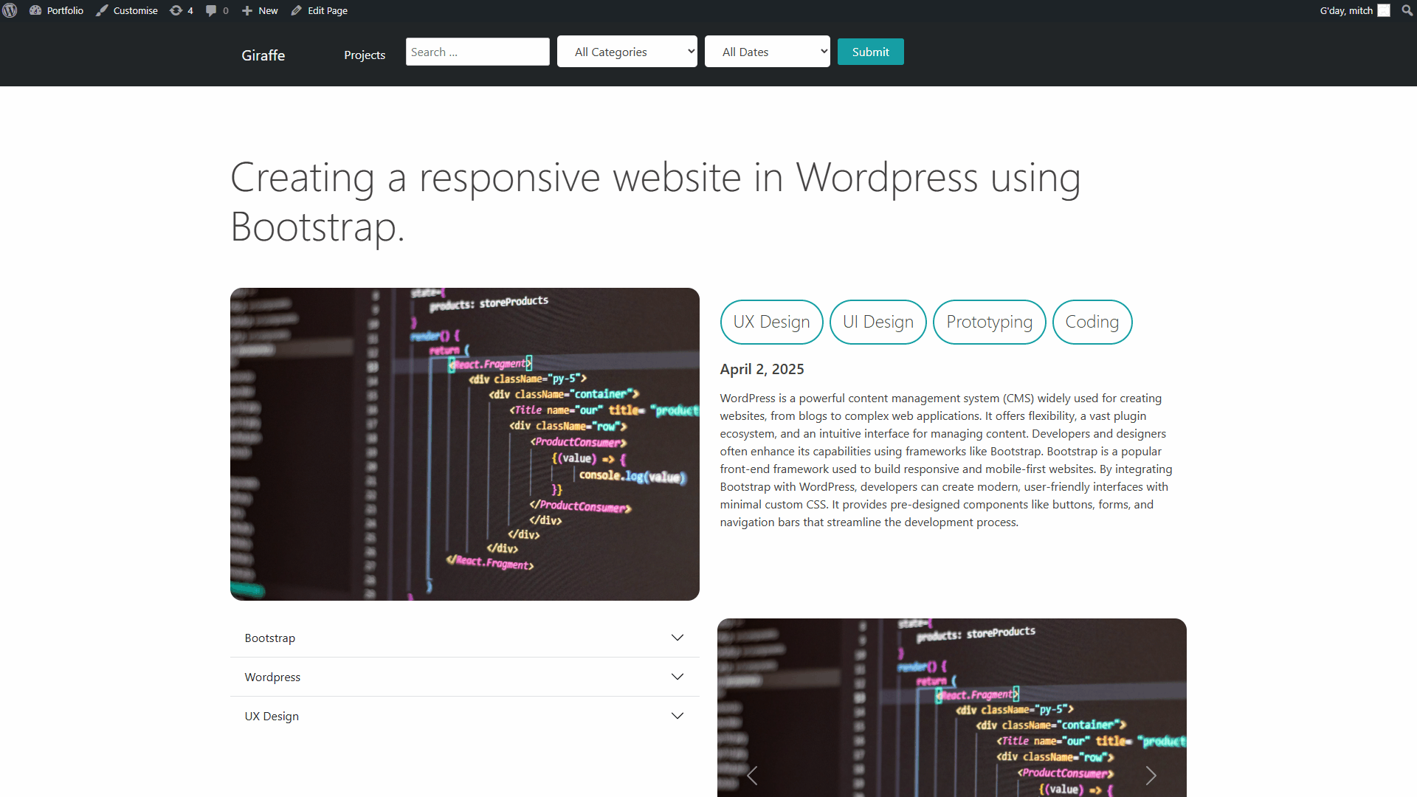Screen dimensions: 1417x797
Task: Expand the Wordpress accordion item
Action: [465, 677]
